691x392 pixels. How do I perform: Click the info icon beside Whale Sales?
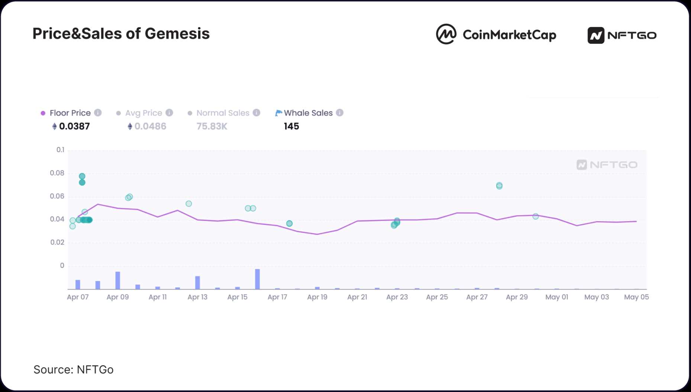pos(340,112)
